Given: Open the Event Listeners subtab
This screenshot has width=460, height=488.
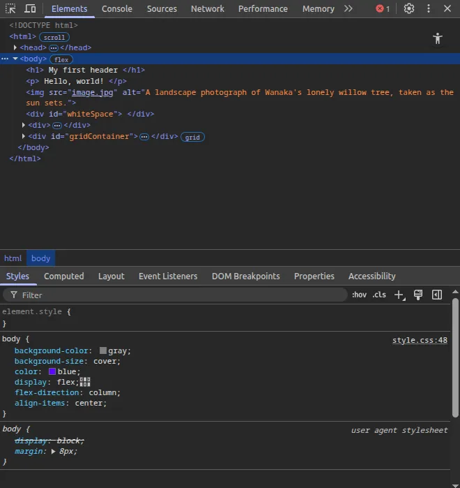Looking at the screenshot, I should pos(168,276).
